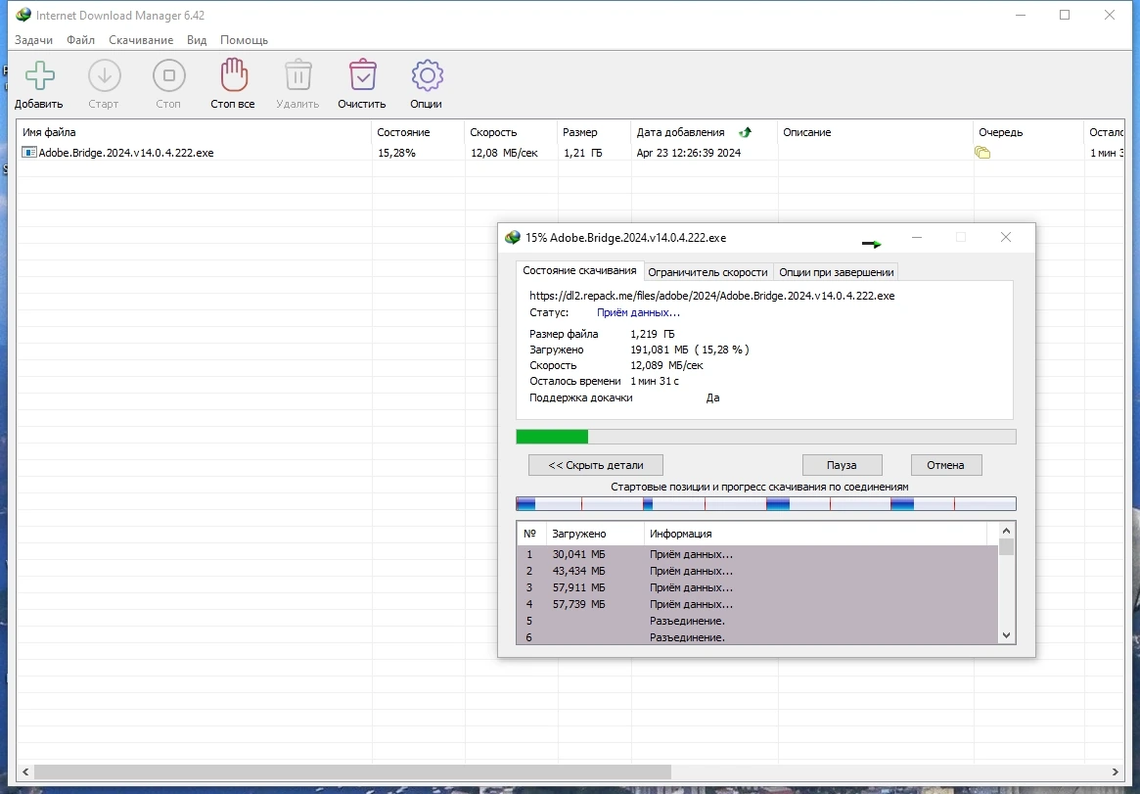Click the file icon beside Adobe.Bridge.2024 row
The width and height of the screenshot is (1140, 794).
point(29,153)
